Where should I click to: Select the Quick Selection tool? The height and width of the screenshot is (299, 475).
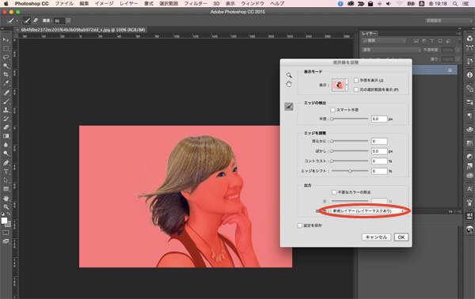[6, 66]
